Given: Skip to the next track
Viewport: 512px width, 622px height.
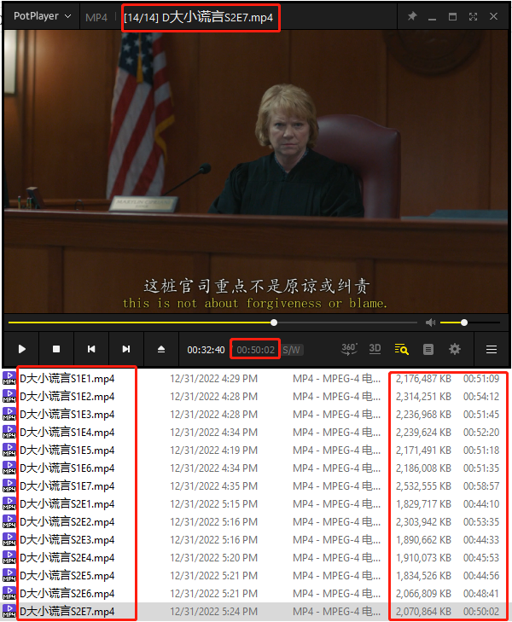Looking at the screenshot, I should click(x=126, y=349).
